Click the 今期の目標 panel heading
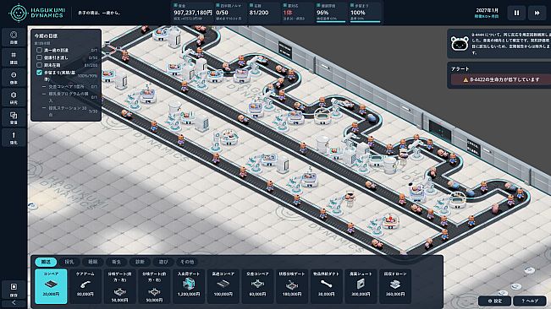 pos(46,35)
